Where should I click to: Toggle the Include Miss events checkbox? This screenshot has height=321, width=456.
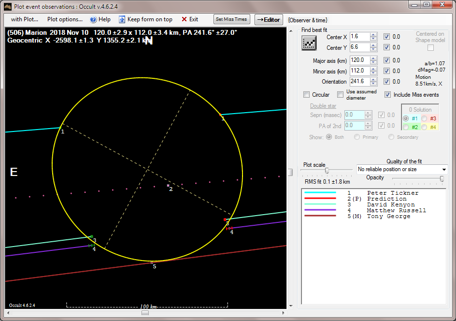pyautogui.click(x=387, y=95)
